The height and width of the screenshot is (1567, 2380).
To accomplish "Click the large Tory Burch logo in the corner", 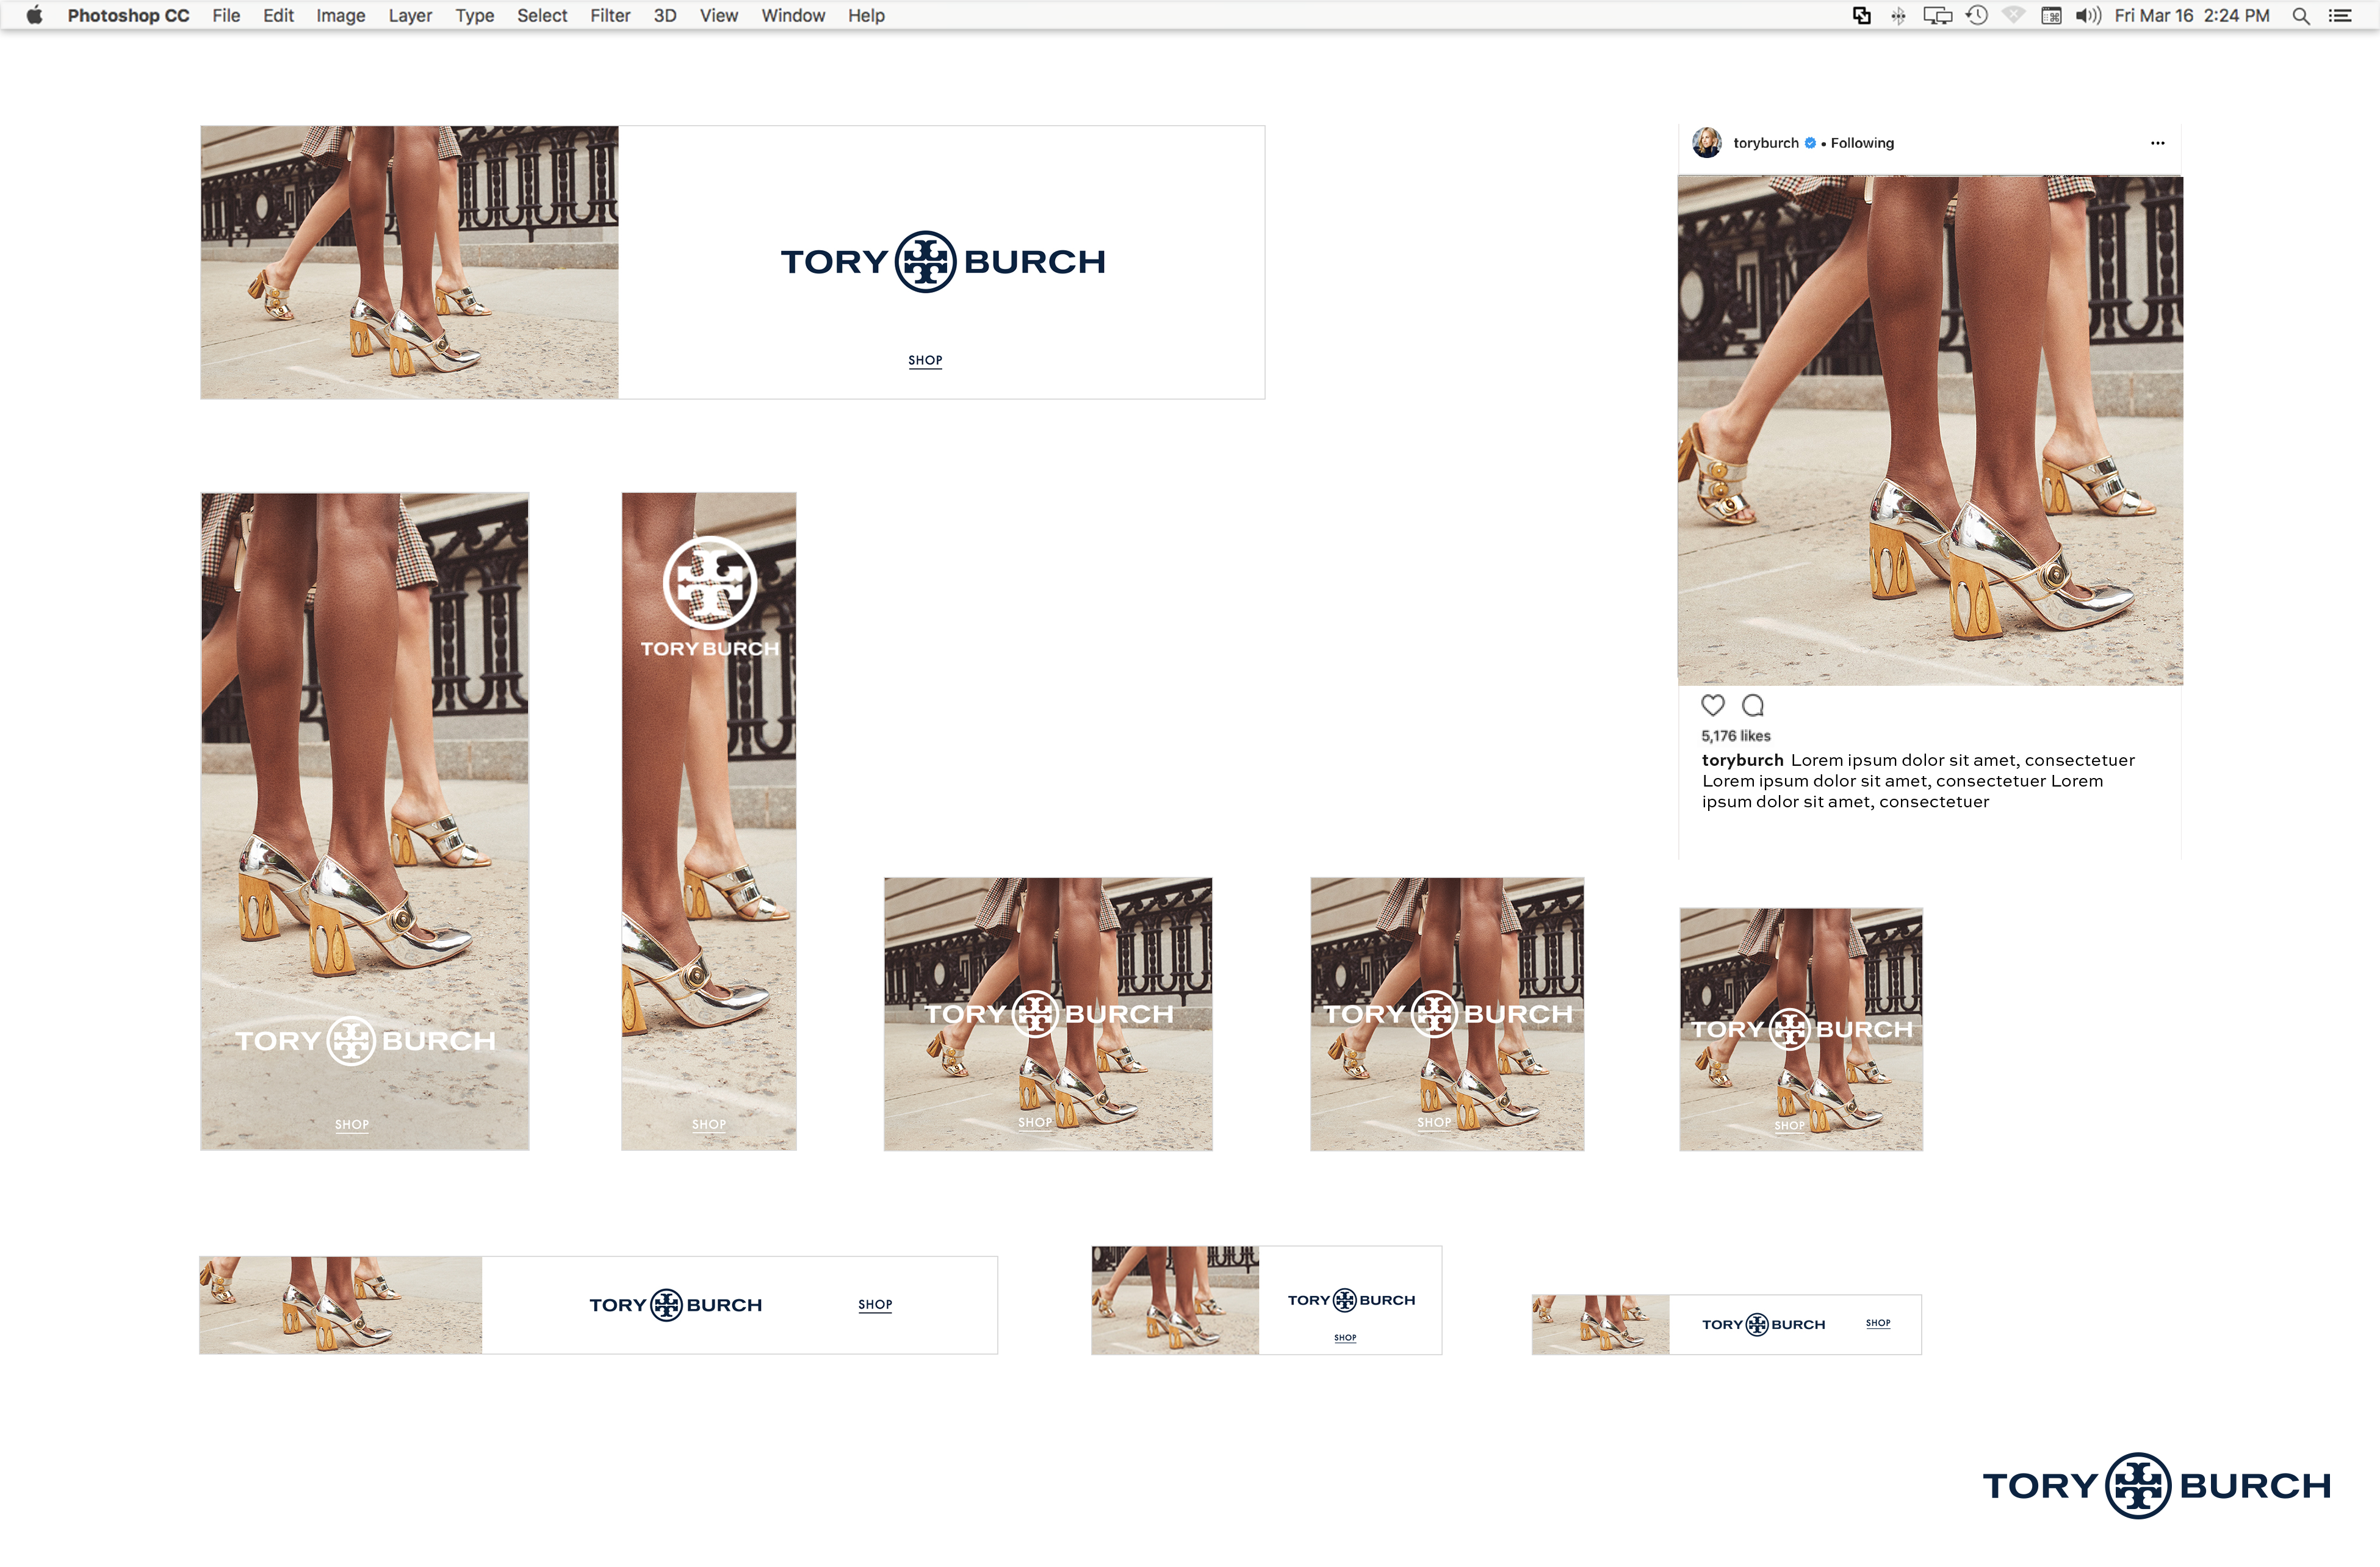I will [2156, 1486].
